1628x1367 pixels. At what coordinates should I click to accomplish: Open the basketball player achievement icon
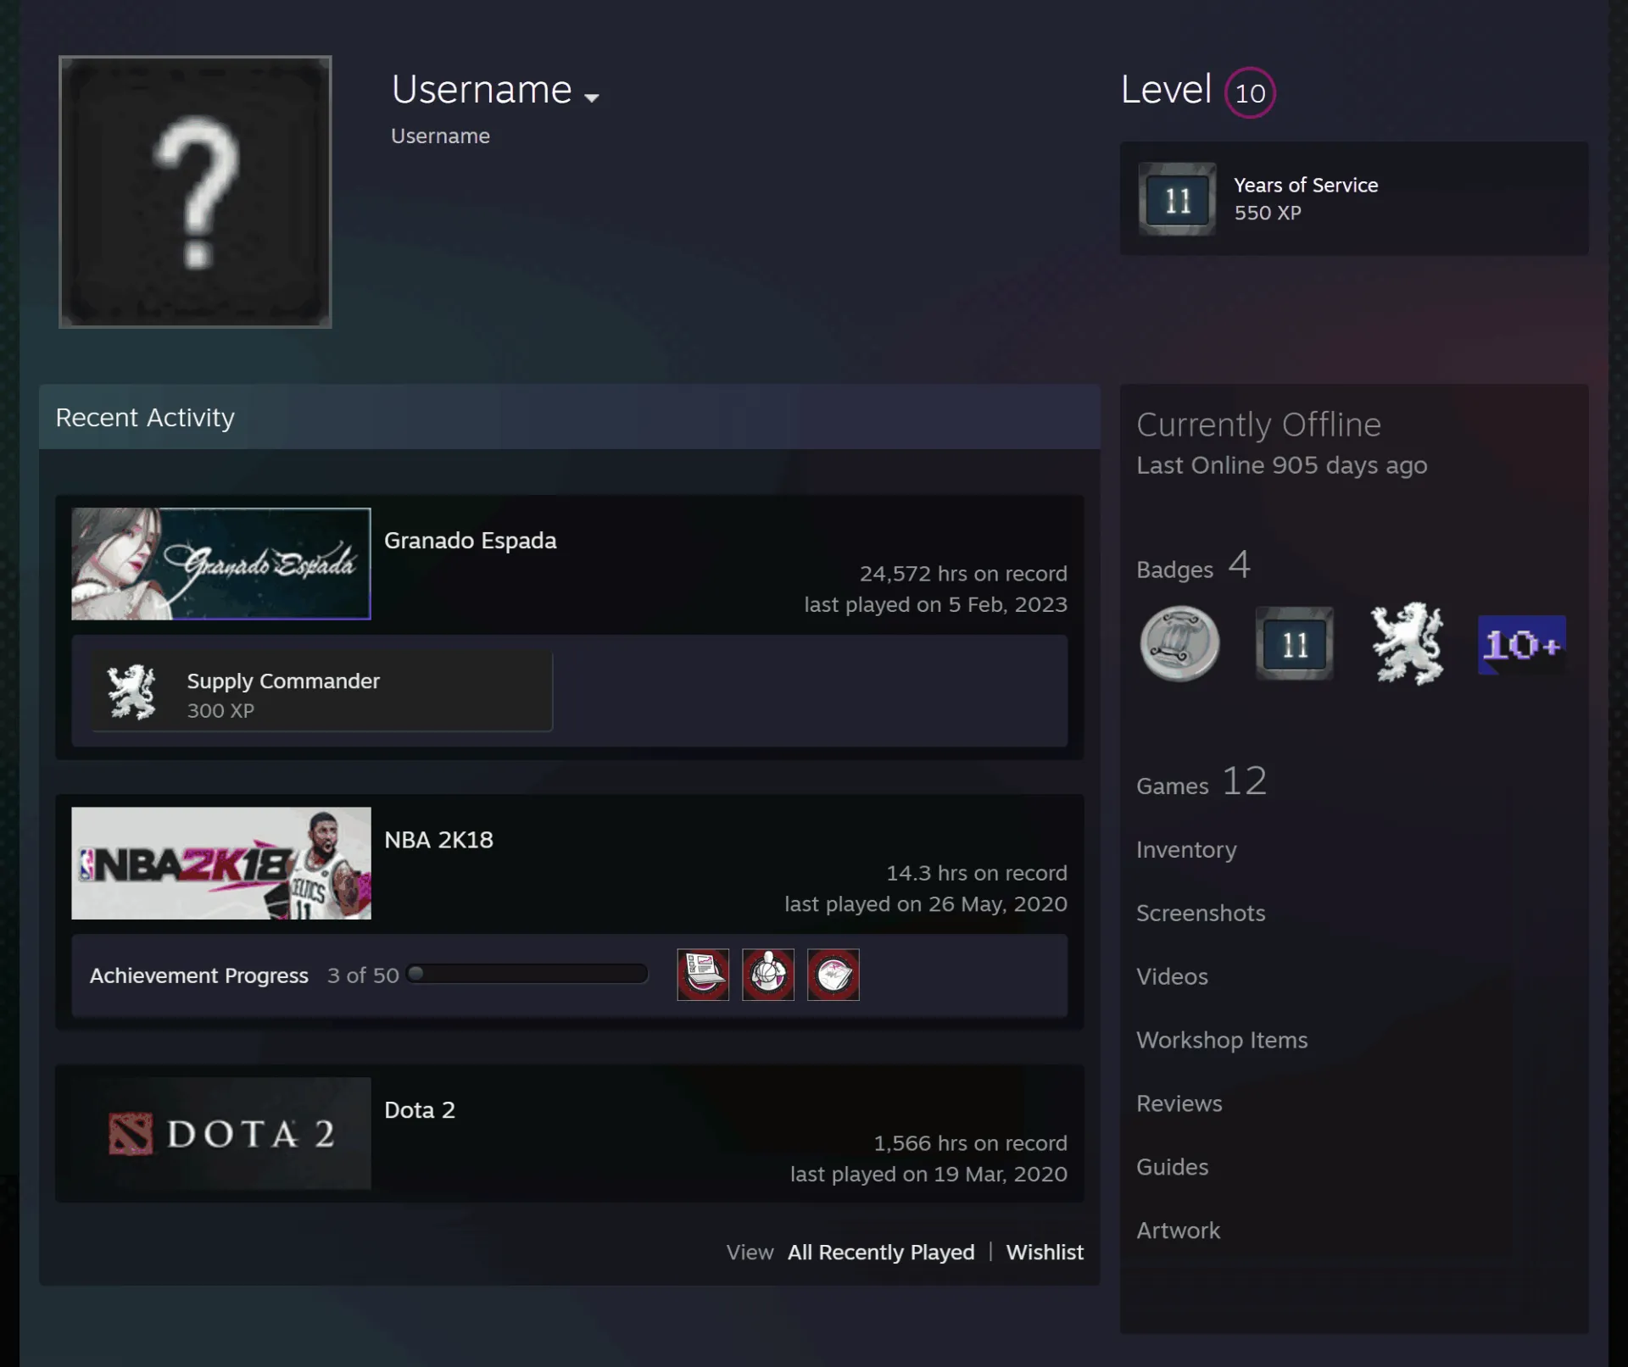tap(768, 975)
